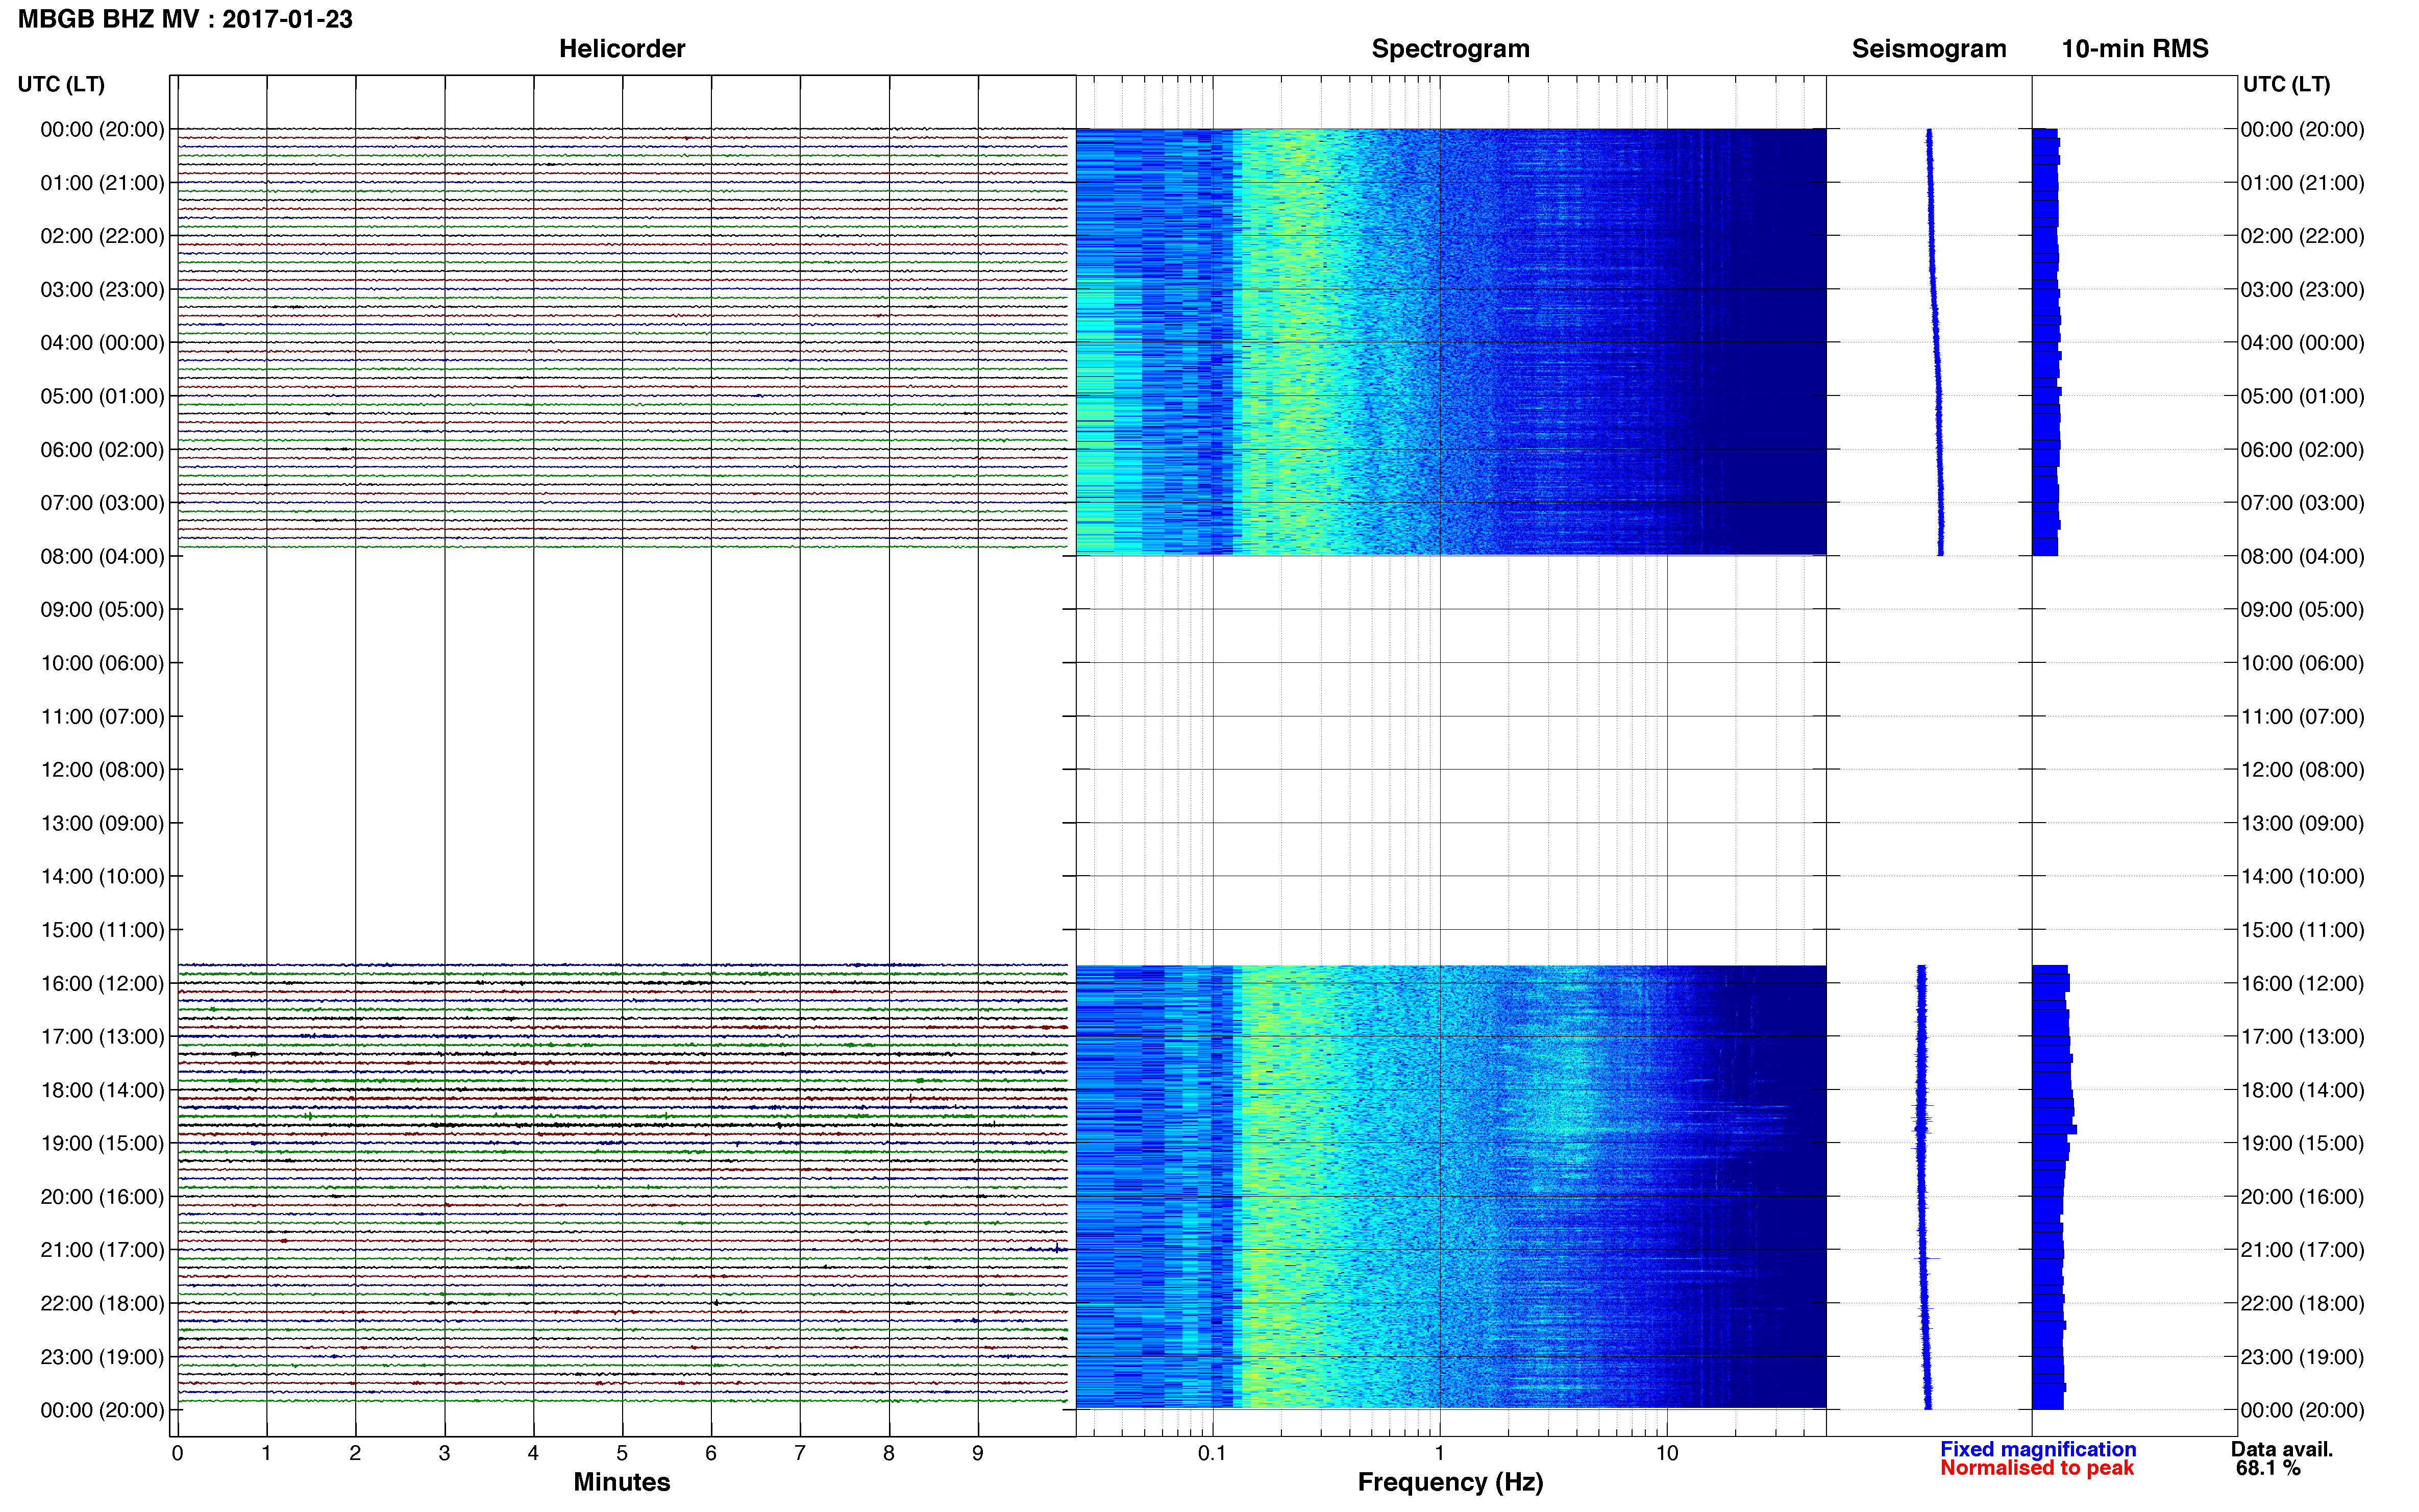Click Helicorder time label '01:00 (21:00)'
2419x1512 pixels.
pyautogui.click(x=102, y=183)
